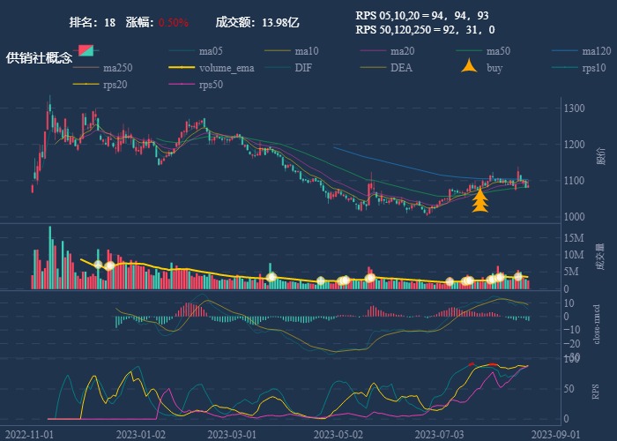Image resolution: width=617 pixels, height=441 pixels.
Task: Click the ma120 blue legend line icon
Action: tap(565, 51)
